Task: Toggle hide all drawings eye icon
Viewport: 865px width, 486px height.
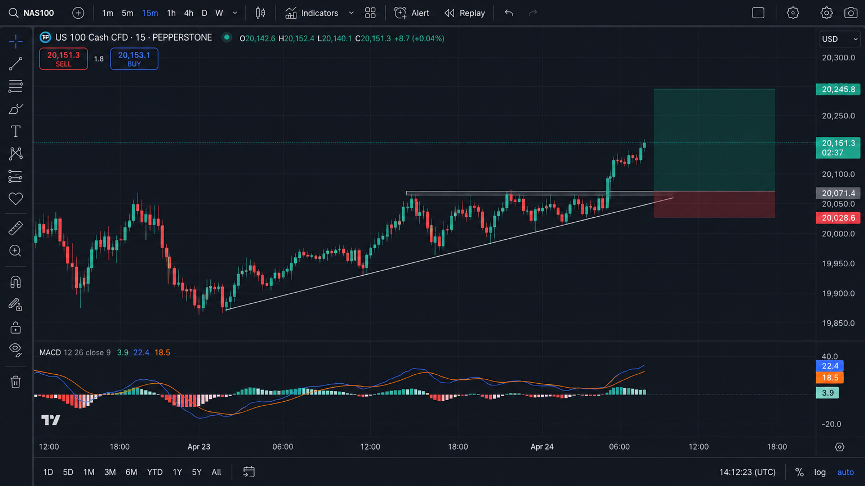Action: pyautogui.click(x=16, y=350)
